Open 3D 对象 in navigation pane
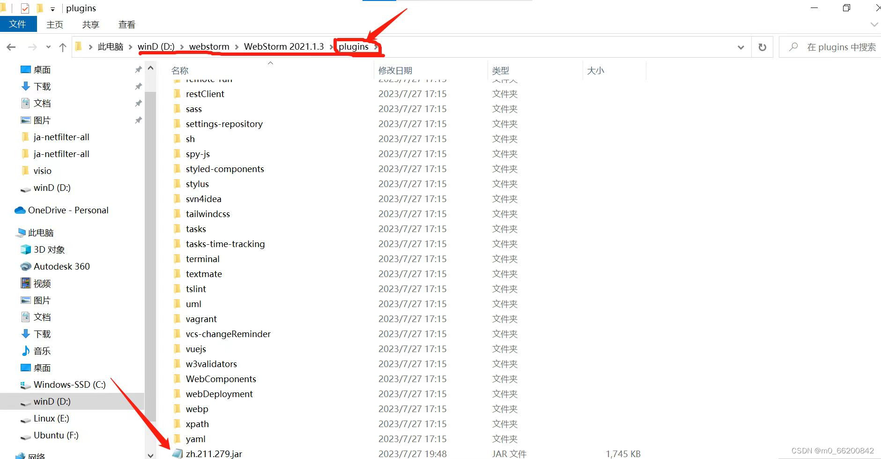881x459 pixels. 49,249
